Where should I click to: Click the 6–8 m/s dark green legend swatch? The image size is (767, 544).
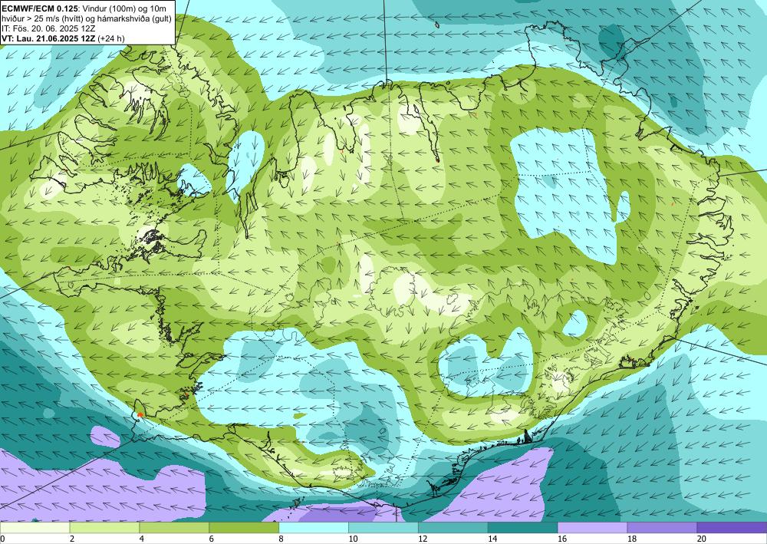244,528
